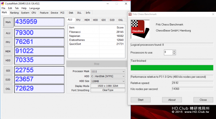Click the Relative speed value 29.92
Image resolution: width=216 pixels, height=119 pixels.
click(192, 83)
